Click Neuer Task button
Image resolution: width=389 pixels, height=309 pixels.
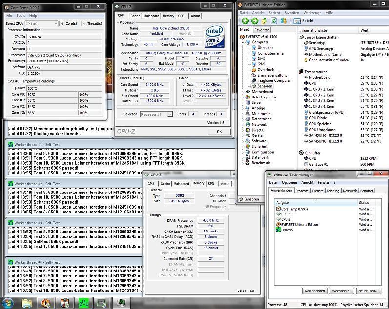(369, 291)
